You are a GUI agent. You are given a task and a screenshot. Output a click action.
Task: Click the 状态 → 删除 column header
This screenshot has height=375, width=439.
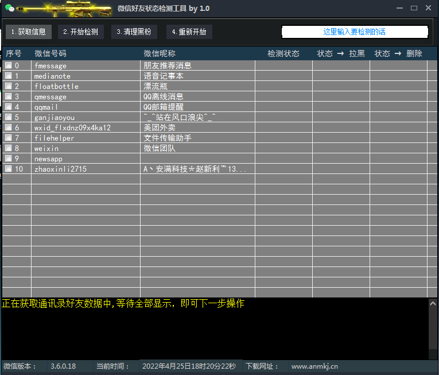[x=398, y=53]
